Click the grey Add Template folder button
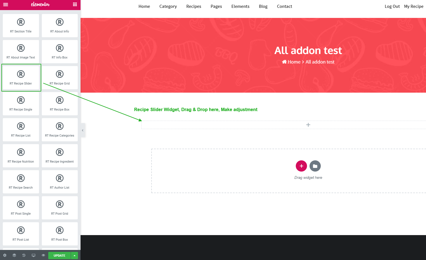The height and width of the screenshot is (260, 426). [315, 166]
